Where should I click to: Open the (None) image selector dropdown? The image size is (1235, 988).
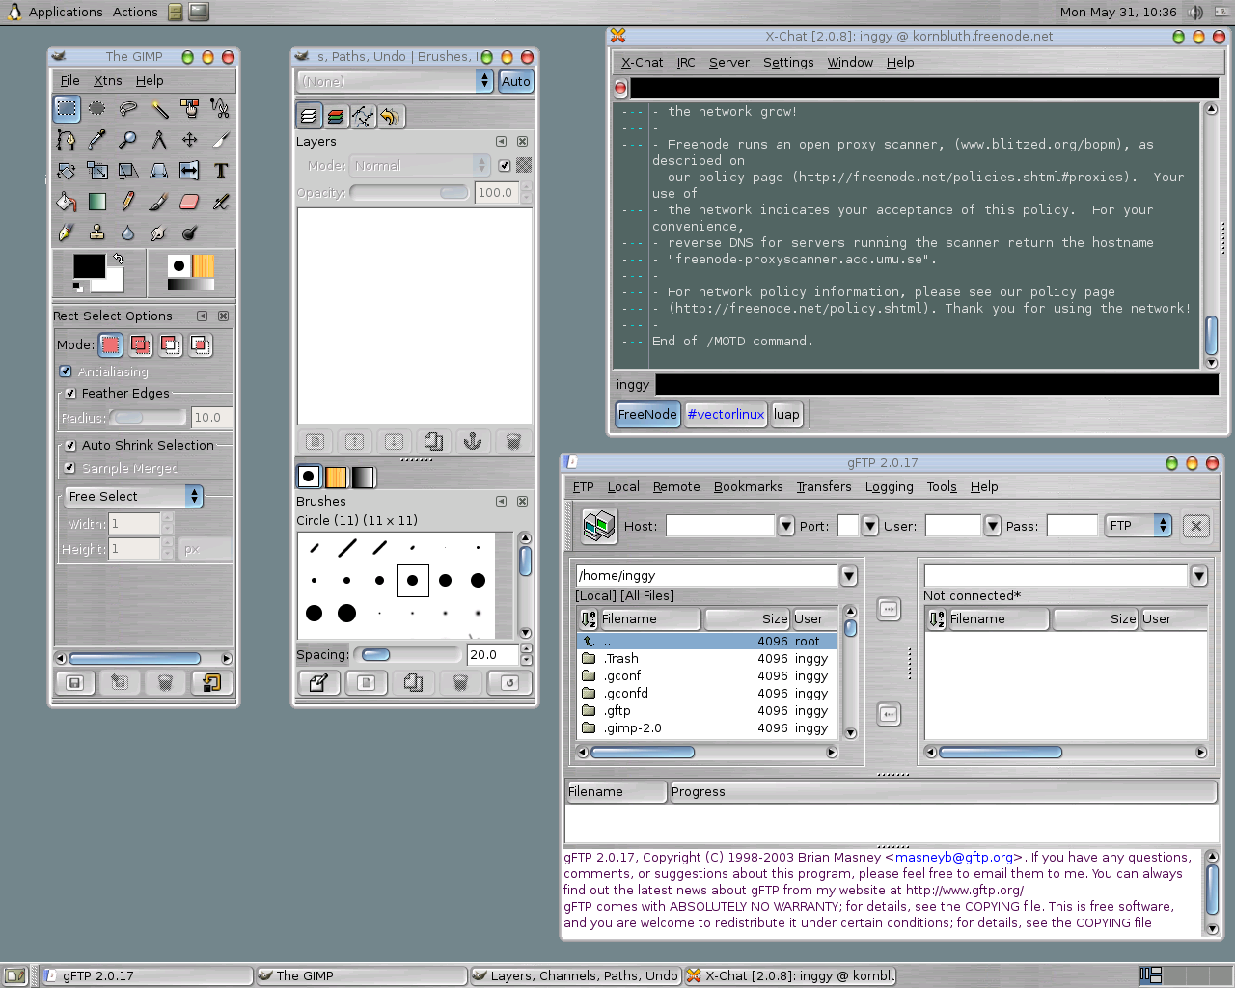pyautogui.click(x=396, y=81)
